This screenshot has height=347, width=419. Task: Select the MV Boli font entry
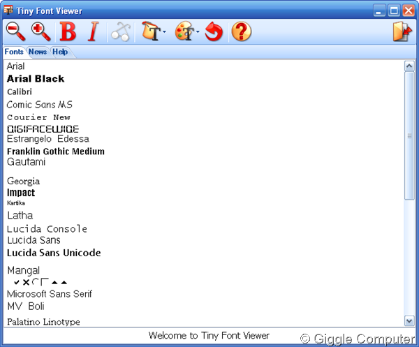pos(26,307)
